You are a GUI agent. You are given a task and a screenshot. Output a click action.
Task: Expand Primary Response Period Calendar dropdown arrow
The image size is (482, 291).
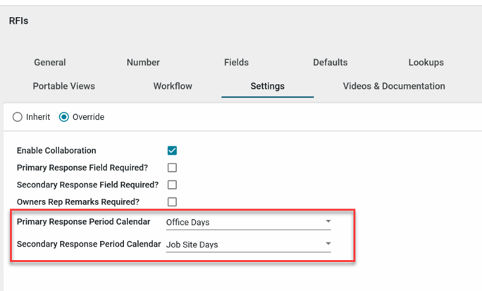coord(328,222)
